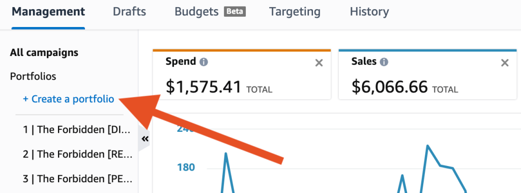Select All campaigns in the sidebar
This screenshot has height=193, width=521.
[44, 52]
